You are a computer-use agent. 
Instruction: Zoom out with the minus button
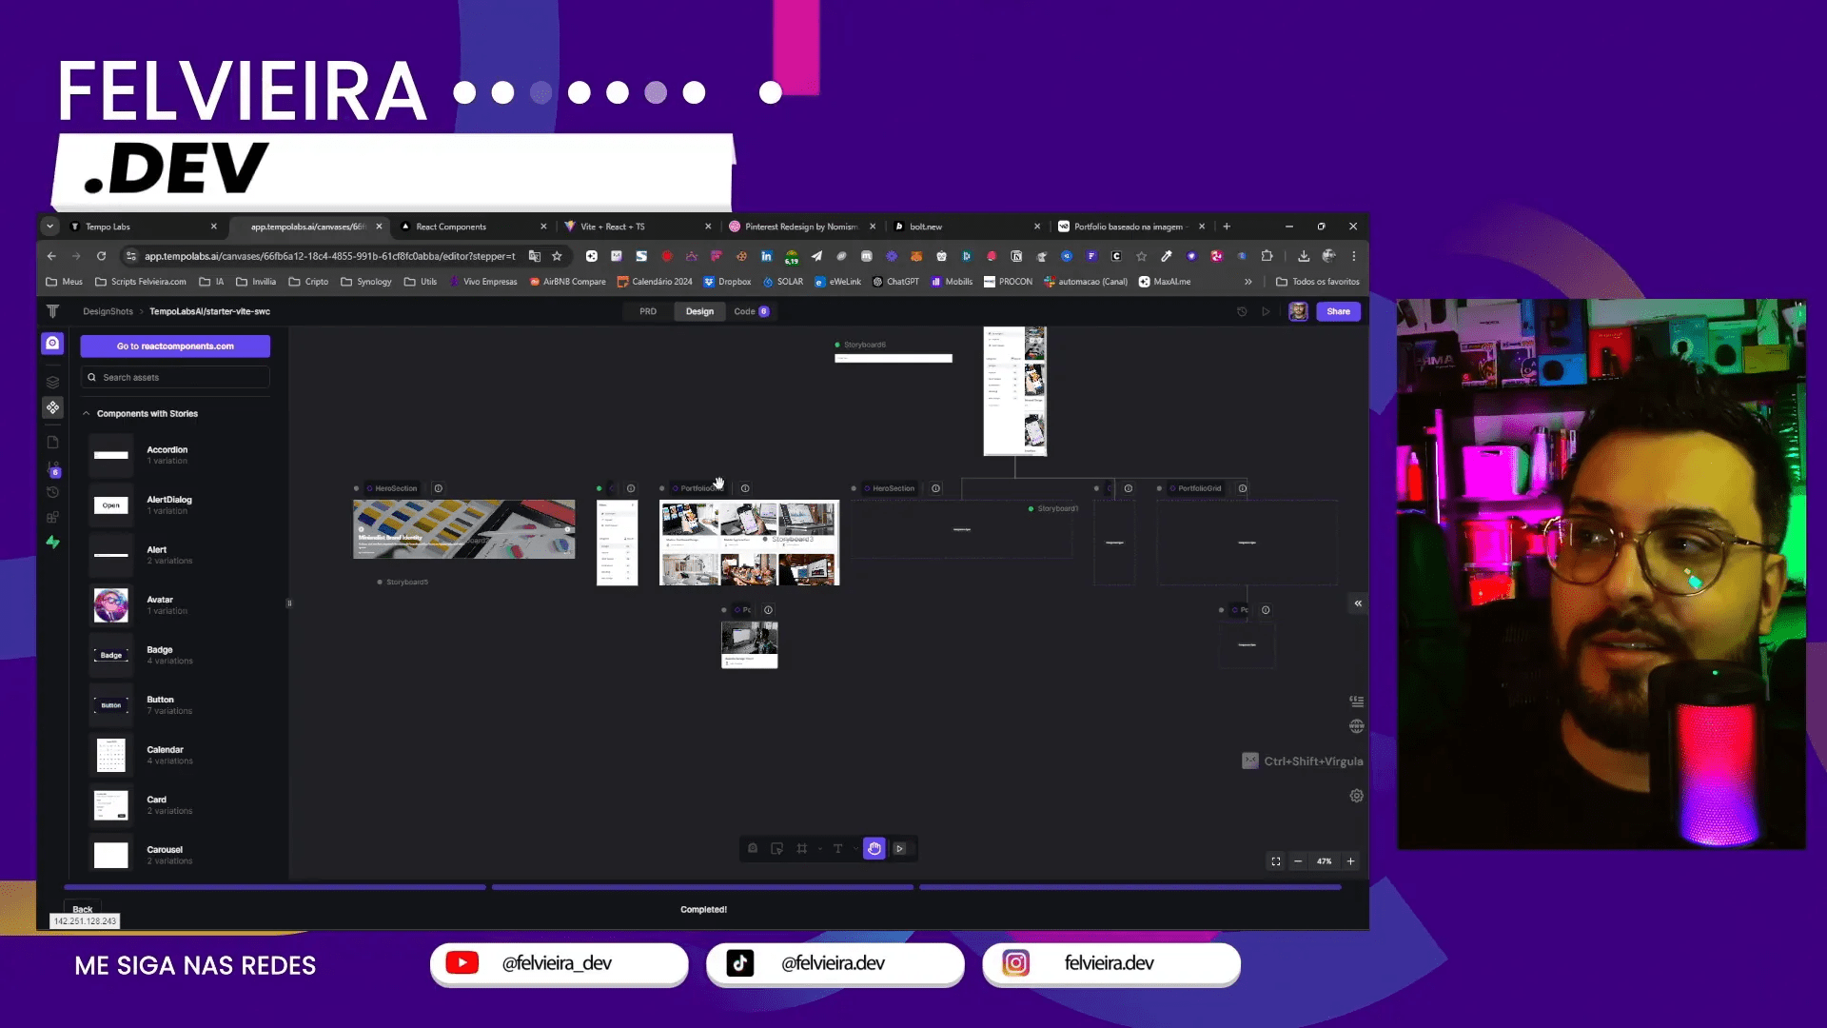click(1298, 861)
